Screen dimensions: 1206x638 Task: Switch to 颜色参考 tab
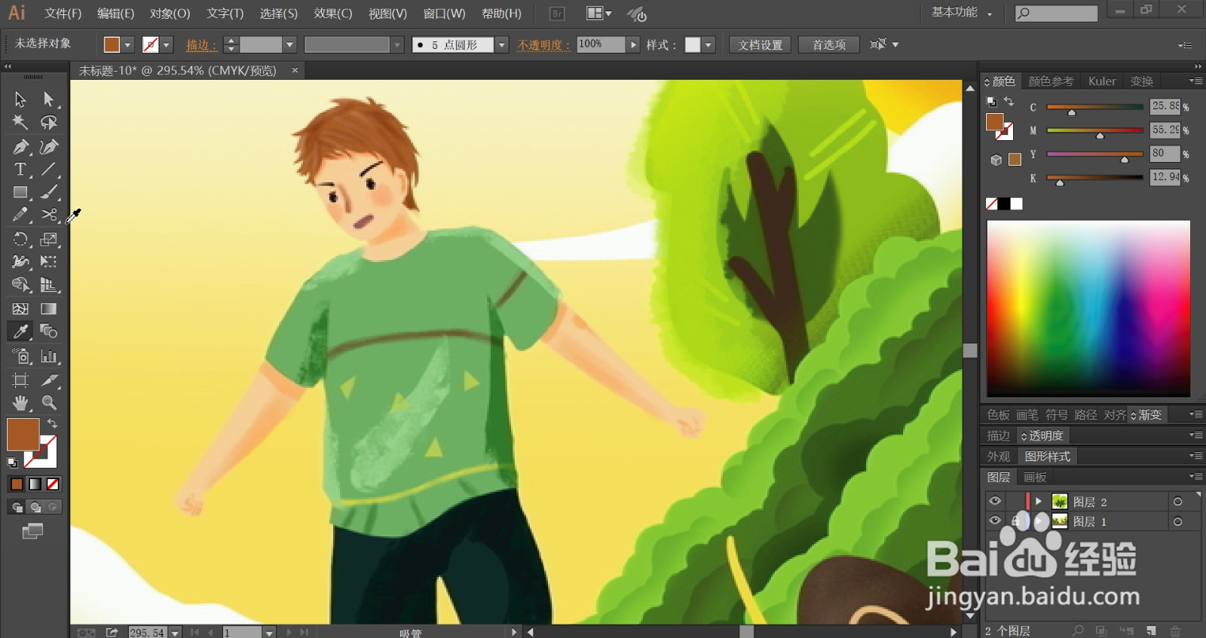[1051, 81]
